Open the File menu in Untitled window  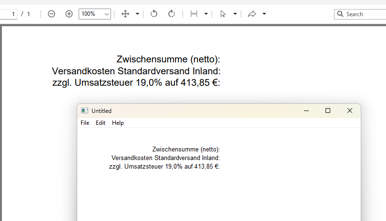(x=85, y=123)
